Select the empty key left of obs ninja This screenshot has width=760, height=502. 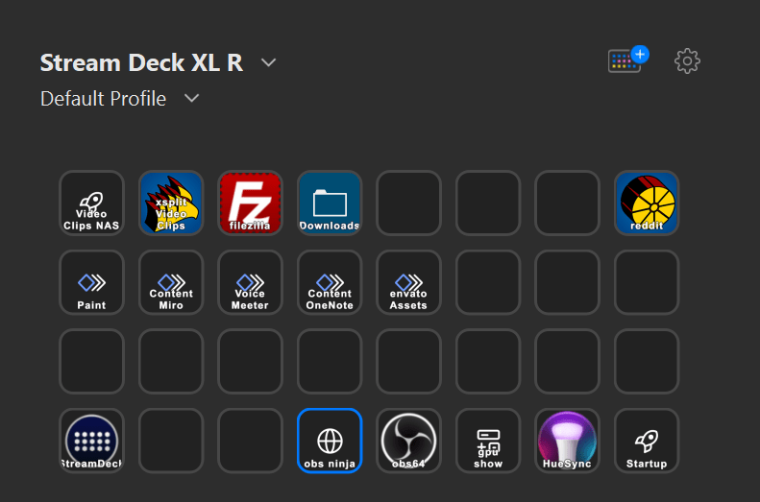click(x=250, y=441)
